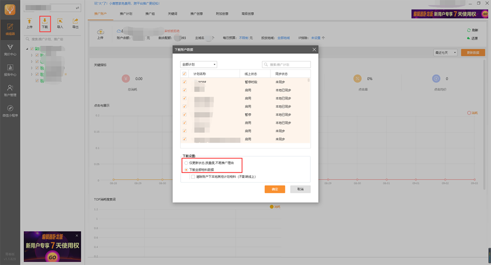The width and height of the screenshot is (491, 265).
Task: Select 仅更新状态,质量度,不易推广理由 radio option
Action: [186, 163]
